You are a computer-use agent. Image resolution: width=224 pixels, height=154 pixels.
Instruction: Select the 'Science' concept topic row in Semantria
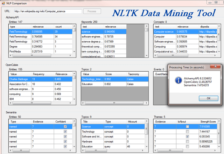tap(113, 127)
